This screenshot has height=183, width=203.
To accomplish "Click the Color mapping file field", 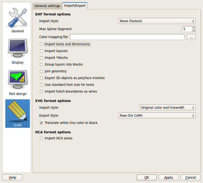I will [127, 37].
